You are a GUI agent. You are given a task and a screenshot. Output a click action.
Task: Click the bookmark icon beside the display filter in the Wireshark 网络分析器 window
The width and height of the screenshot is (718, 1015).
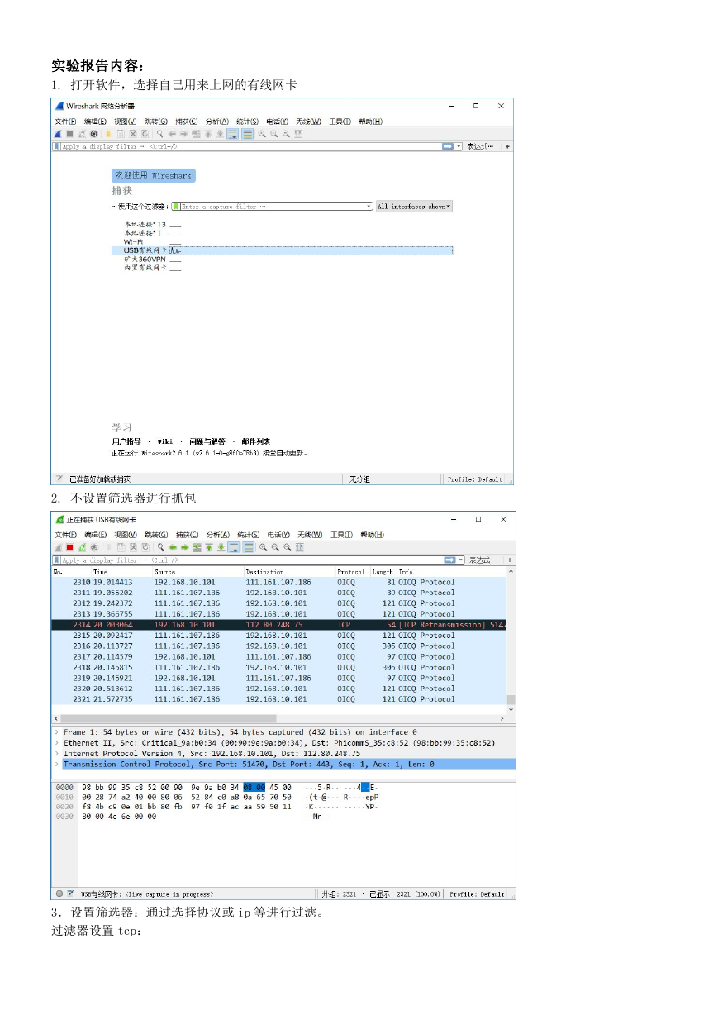click(x=56, y=146)
